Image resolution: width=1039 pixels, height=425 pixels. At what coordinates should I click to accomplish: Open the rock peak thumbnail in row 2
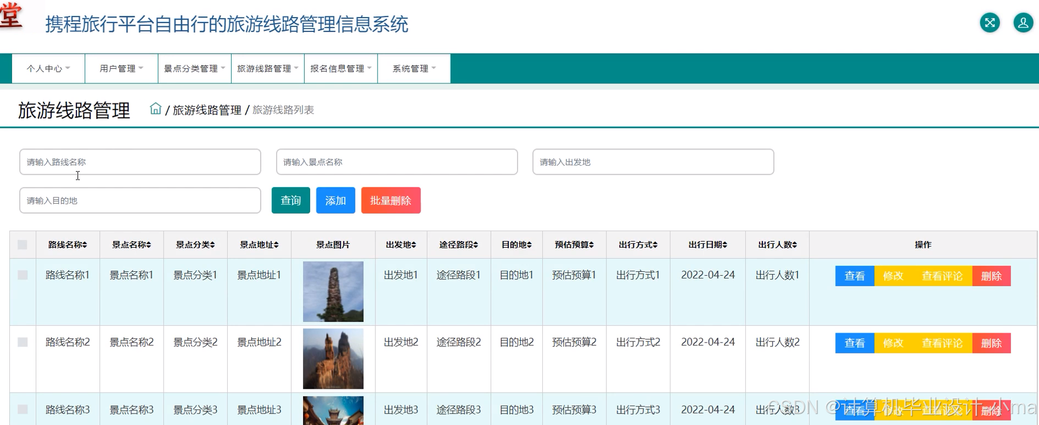(333, 359)
